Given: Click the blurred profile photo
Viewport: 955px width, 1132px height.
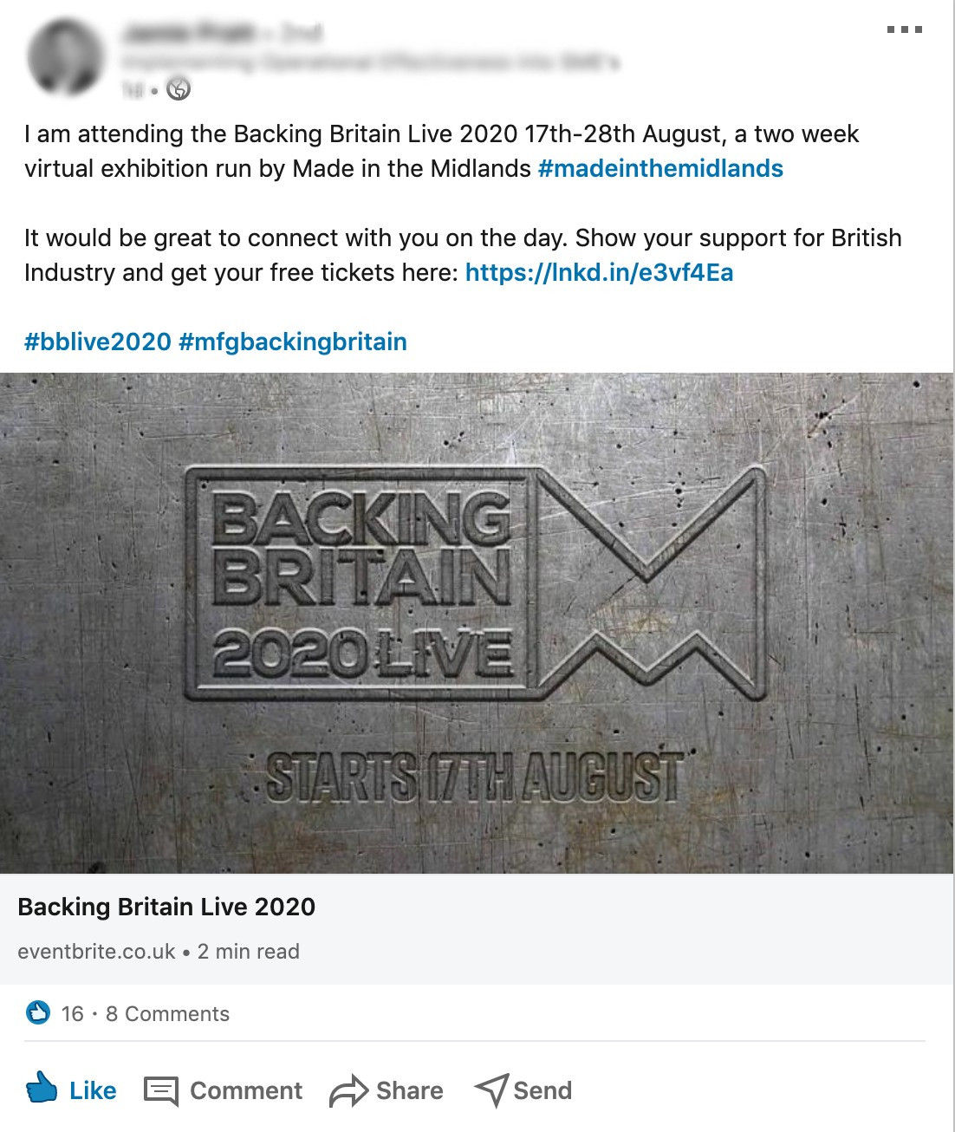Looking at the screenshot, I should click(x=66, y=57).
